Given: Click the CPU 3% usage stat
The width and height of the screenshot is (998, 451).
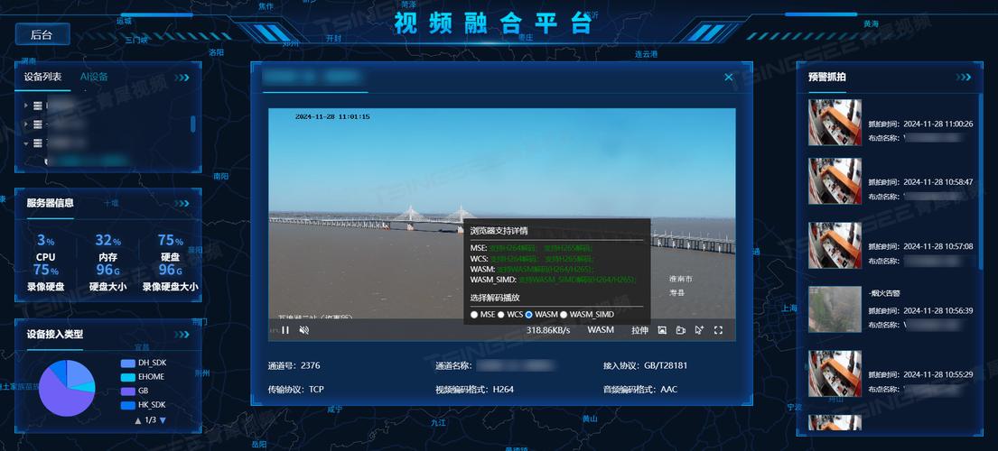Looking at the screenshot, I should pos(45,248).
